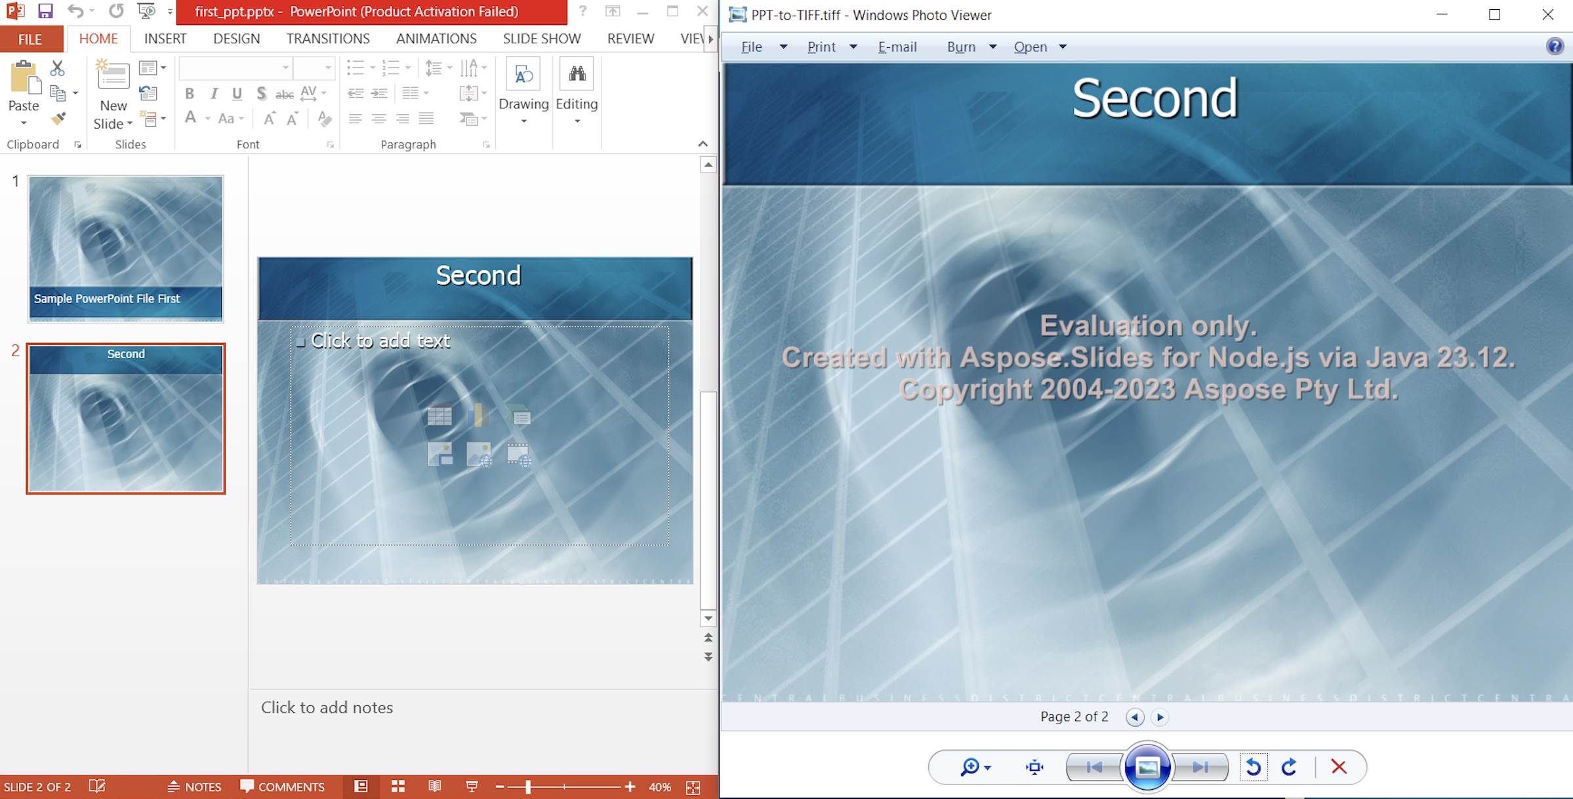The width and height of the screenshot is (1573, 799).
Task: Delete image with red X button
Action: [x=1339, y=767]
